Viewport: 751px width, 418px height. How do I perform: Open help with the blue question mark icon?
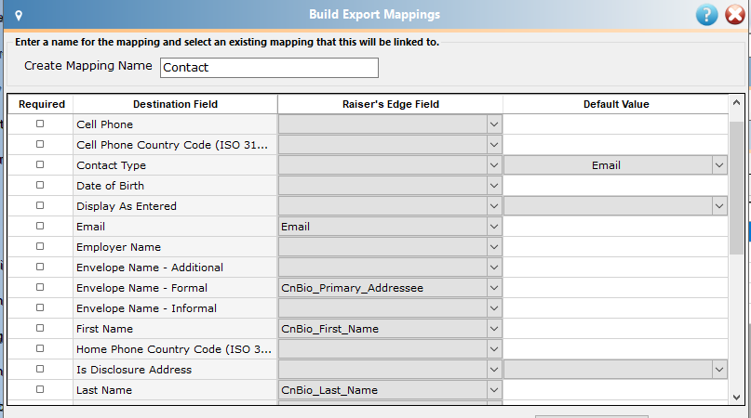[706, 15]
